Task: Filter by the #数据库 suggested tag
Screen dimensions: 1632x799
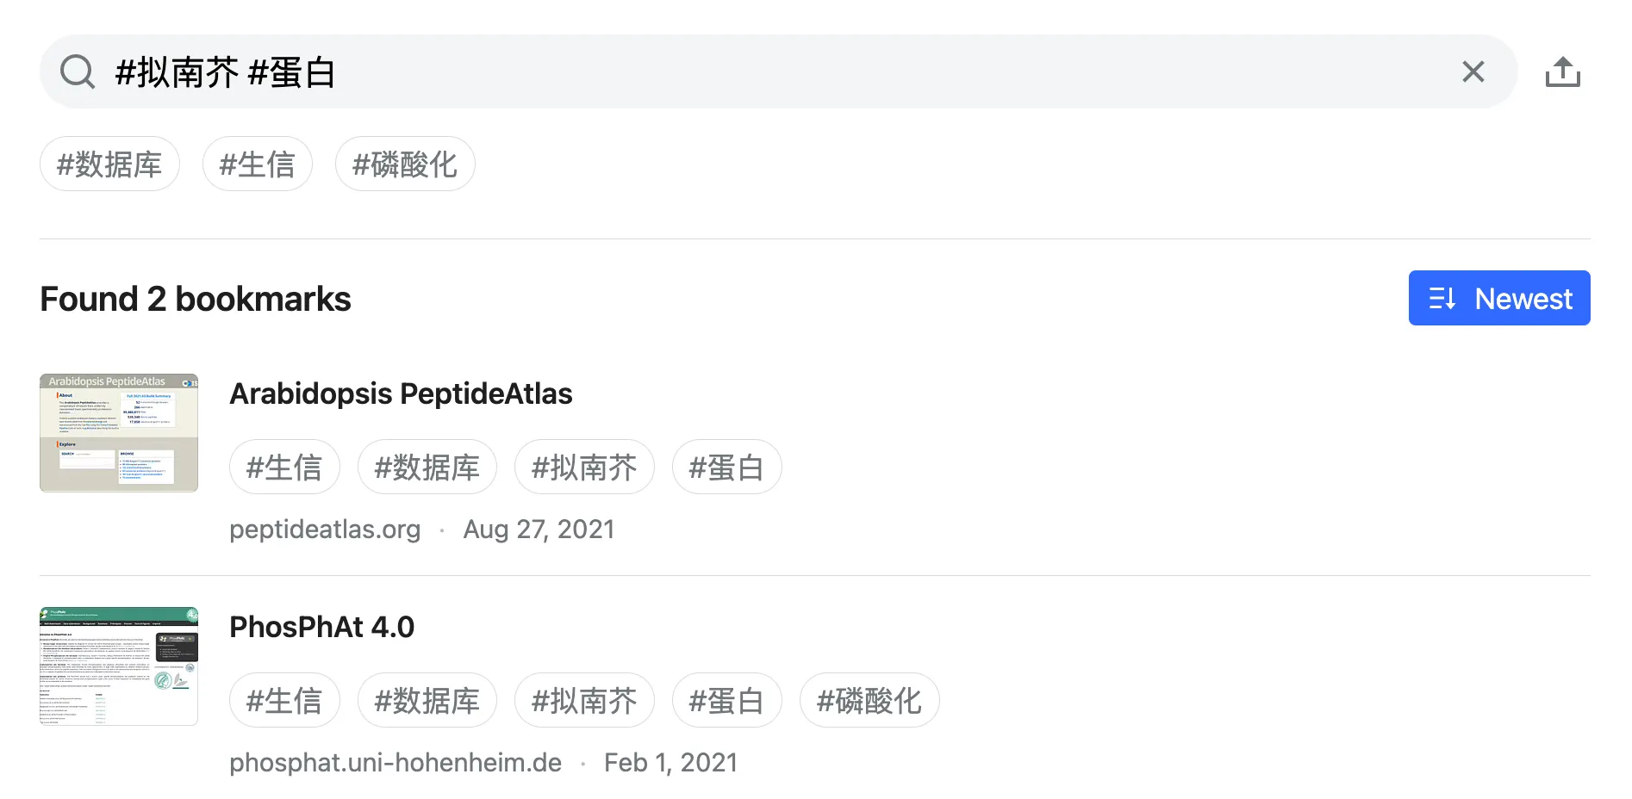Action: point(109,164)
